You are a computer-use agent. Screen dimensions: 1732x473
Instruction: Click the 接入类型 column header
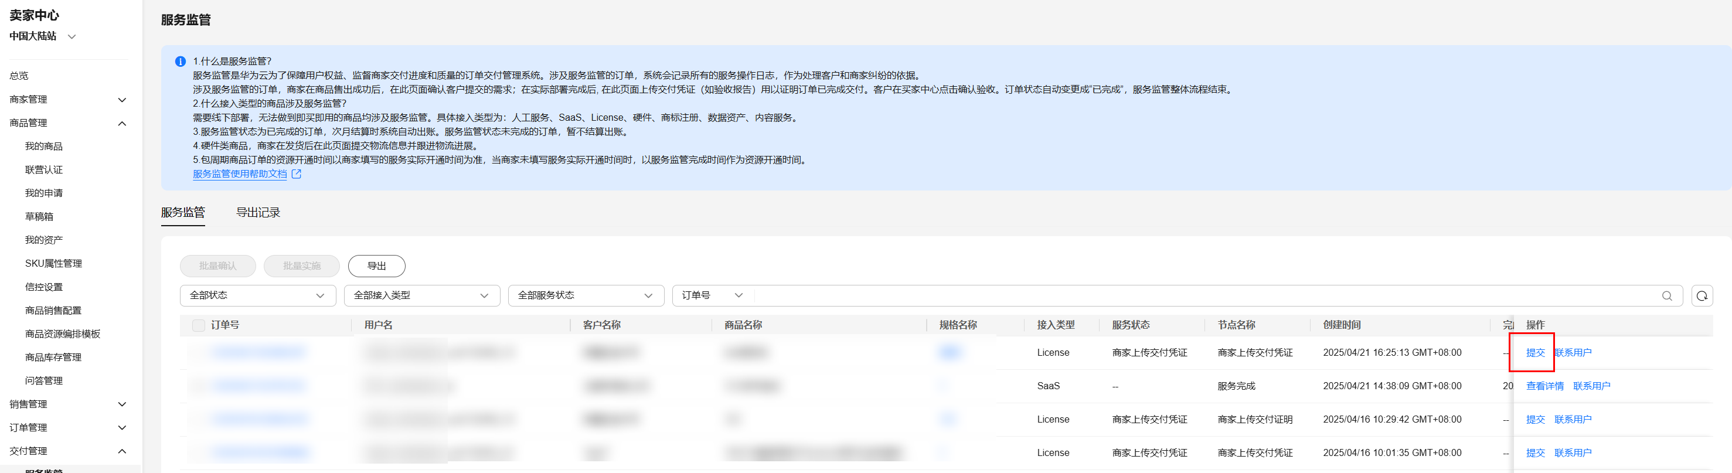[x=1056, y=325]
